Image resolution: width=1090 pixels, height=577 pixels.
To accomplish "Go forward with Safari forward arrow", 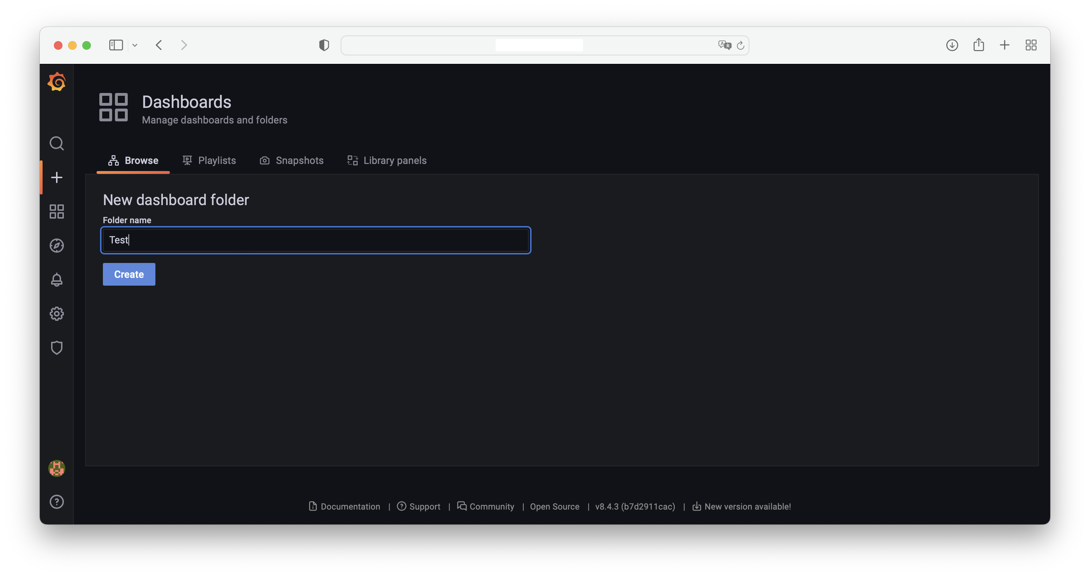I will coord(184,45).
